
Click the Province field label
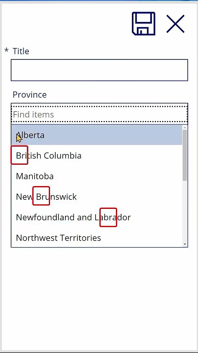[30, 95]
